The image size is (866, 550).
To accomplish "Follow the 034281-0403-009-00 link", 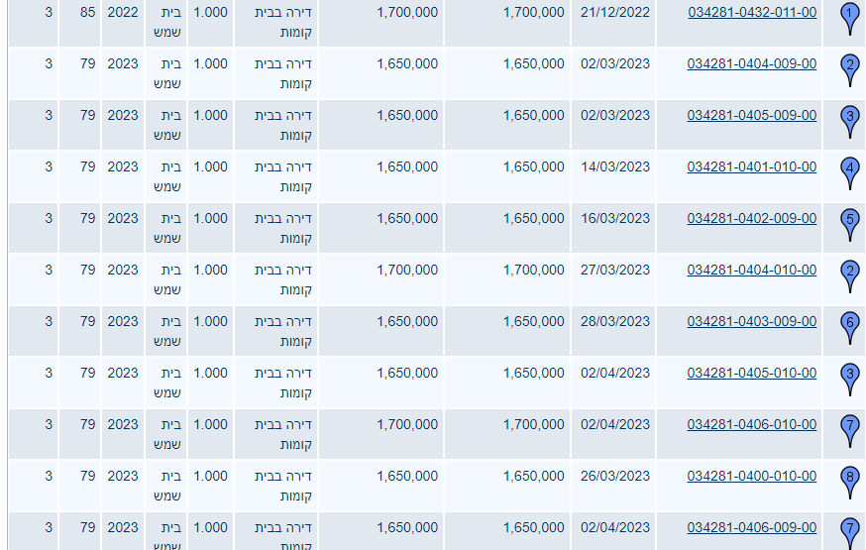I will [x=752, y=321].
